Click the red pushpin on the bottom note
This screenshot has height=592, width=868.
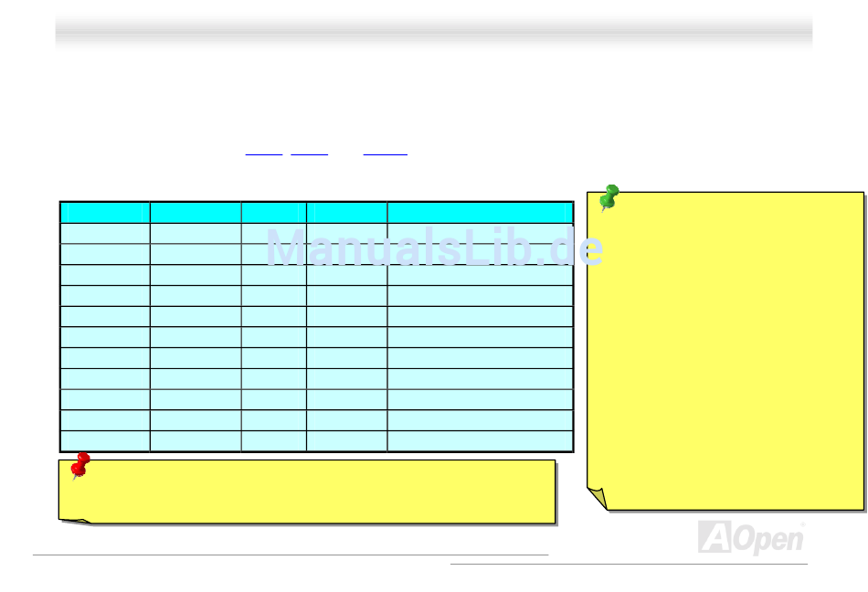pyautogui.click(x=80, y=466)
